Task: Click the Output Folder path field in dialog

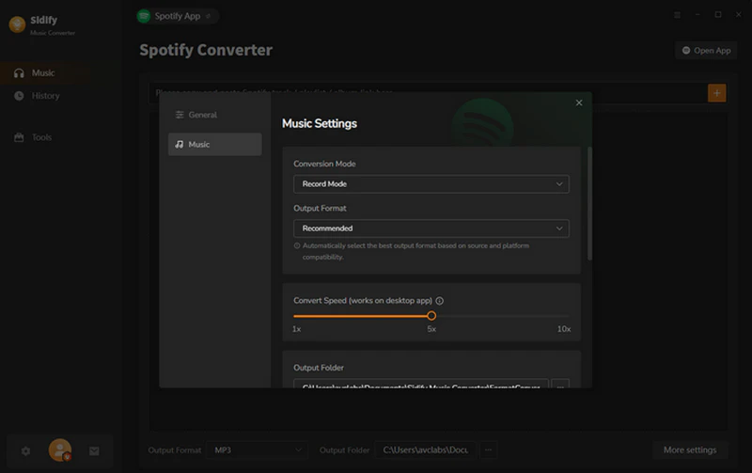Action: (x=420, y=384)
